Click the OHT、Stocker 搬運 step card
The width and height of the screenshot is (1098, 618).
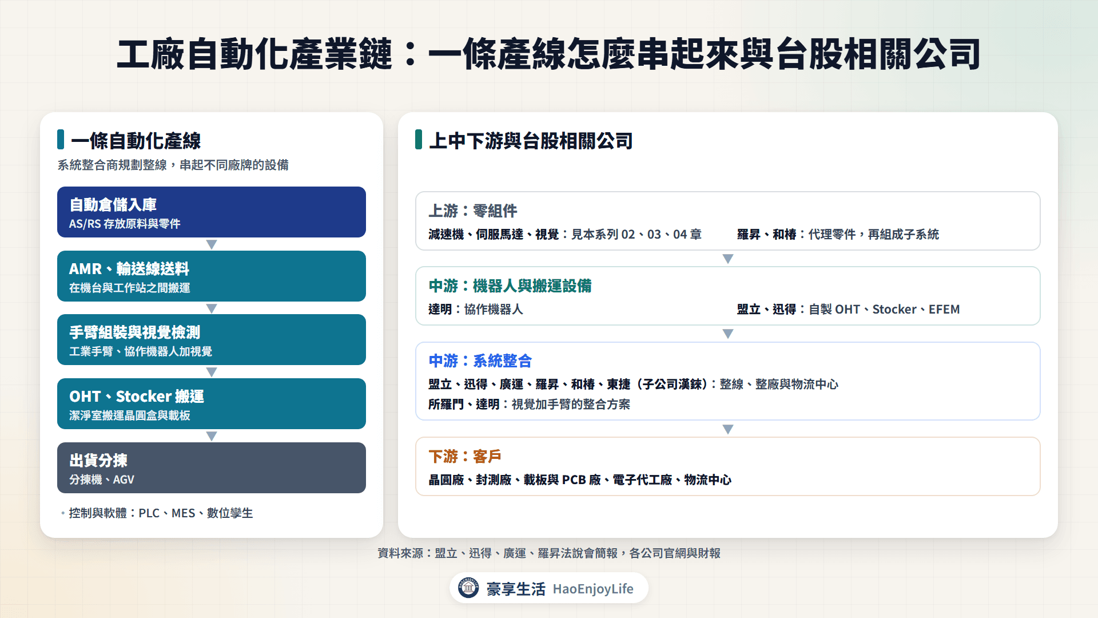click(212, 403)
